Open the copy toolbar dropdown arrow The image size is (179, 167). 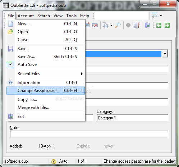111,25
